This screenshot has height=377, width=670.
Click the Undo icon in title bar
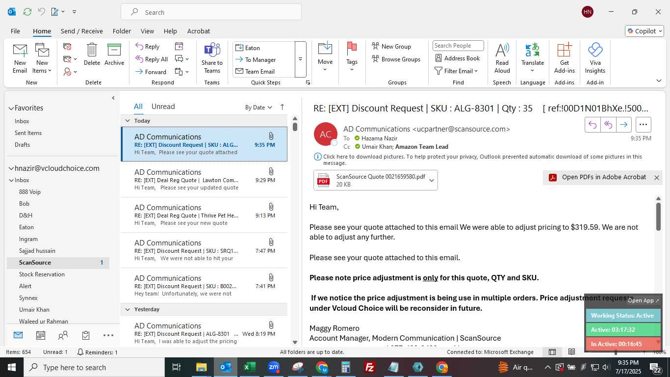tap(41, 12)
